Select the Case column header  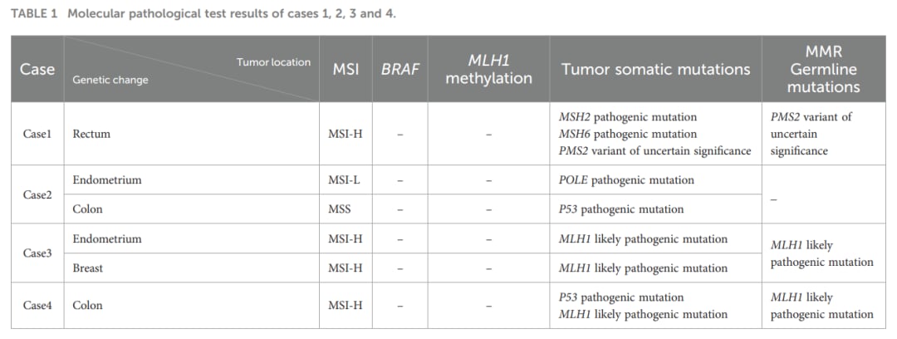[37, 69]
